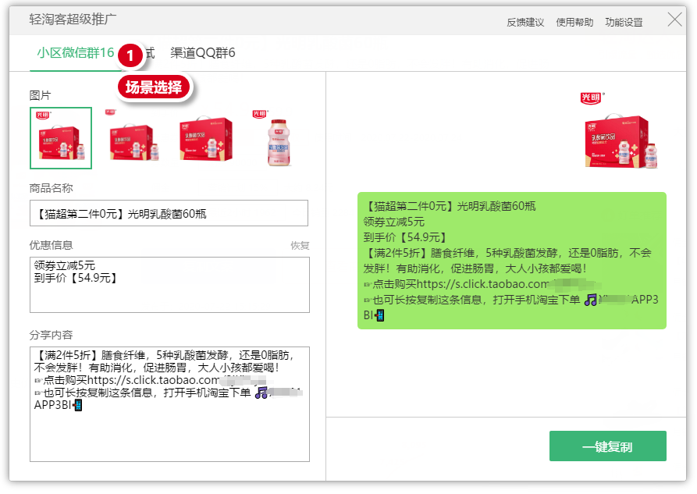Click the 轻淘客超级推广 window title

pos(73,19)
